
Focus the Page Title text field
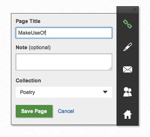pos(64,33)
